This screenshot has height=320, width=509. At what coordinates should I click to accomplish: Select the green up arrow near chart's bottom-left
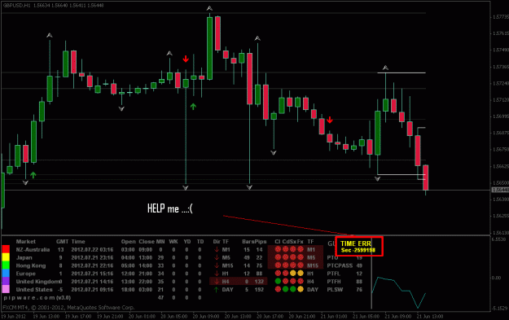point(33,175)
